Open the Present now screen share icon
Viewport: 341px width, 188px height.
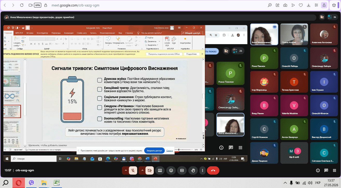coord(160,170)
